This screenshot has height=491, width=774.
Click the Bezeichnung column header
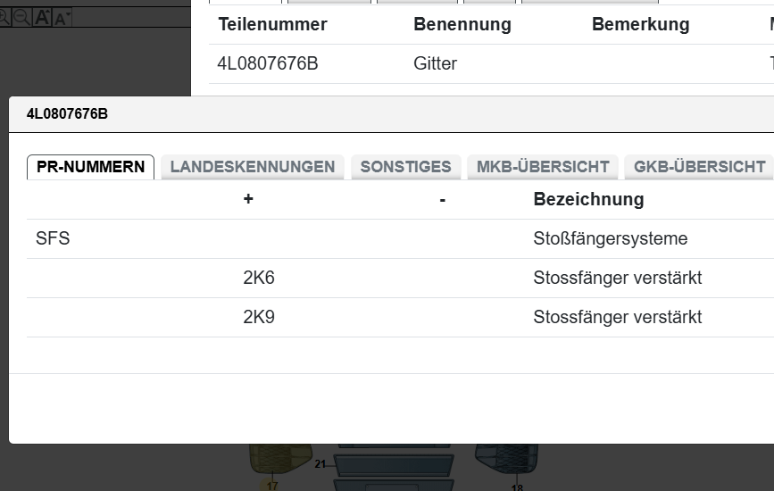click(588, 199)
